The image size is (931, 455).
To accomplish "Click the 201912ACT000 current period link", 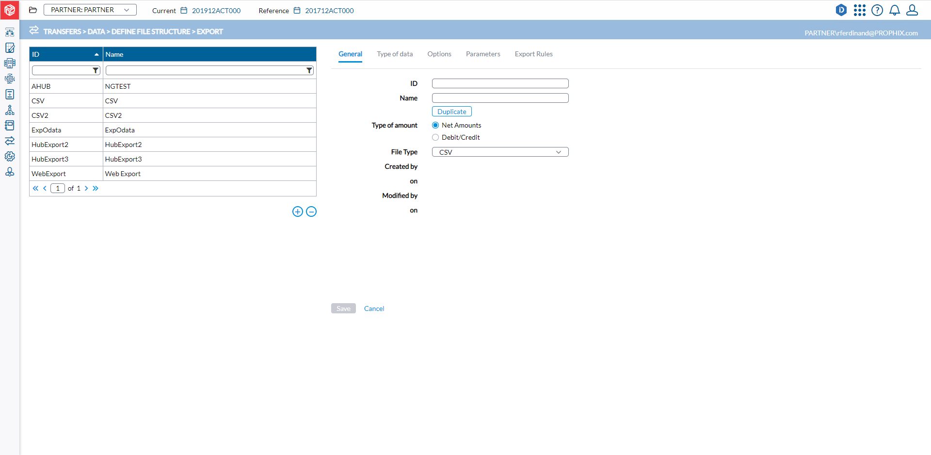I will (216, 11).
